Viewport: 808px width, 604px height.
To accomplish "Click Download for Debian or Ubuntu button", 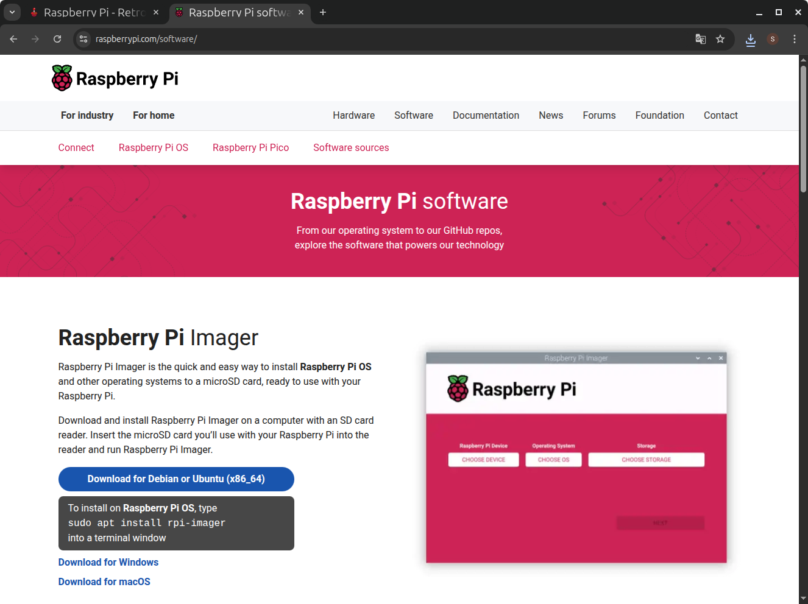I will pos(176,479).
